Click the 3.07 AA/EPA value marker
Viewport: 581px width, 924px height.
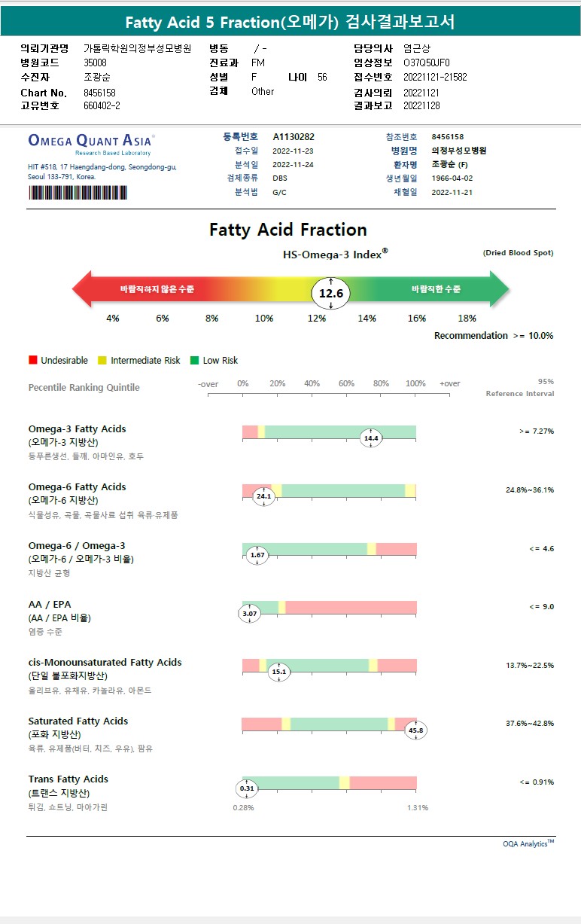coord(250,614)
